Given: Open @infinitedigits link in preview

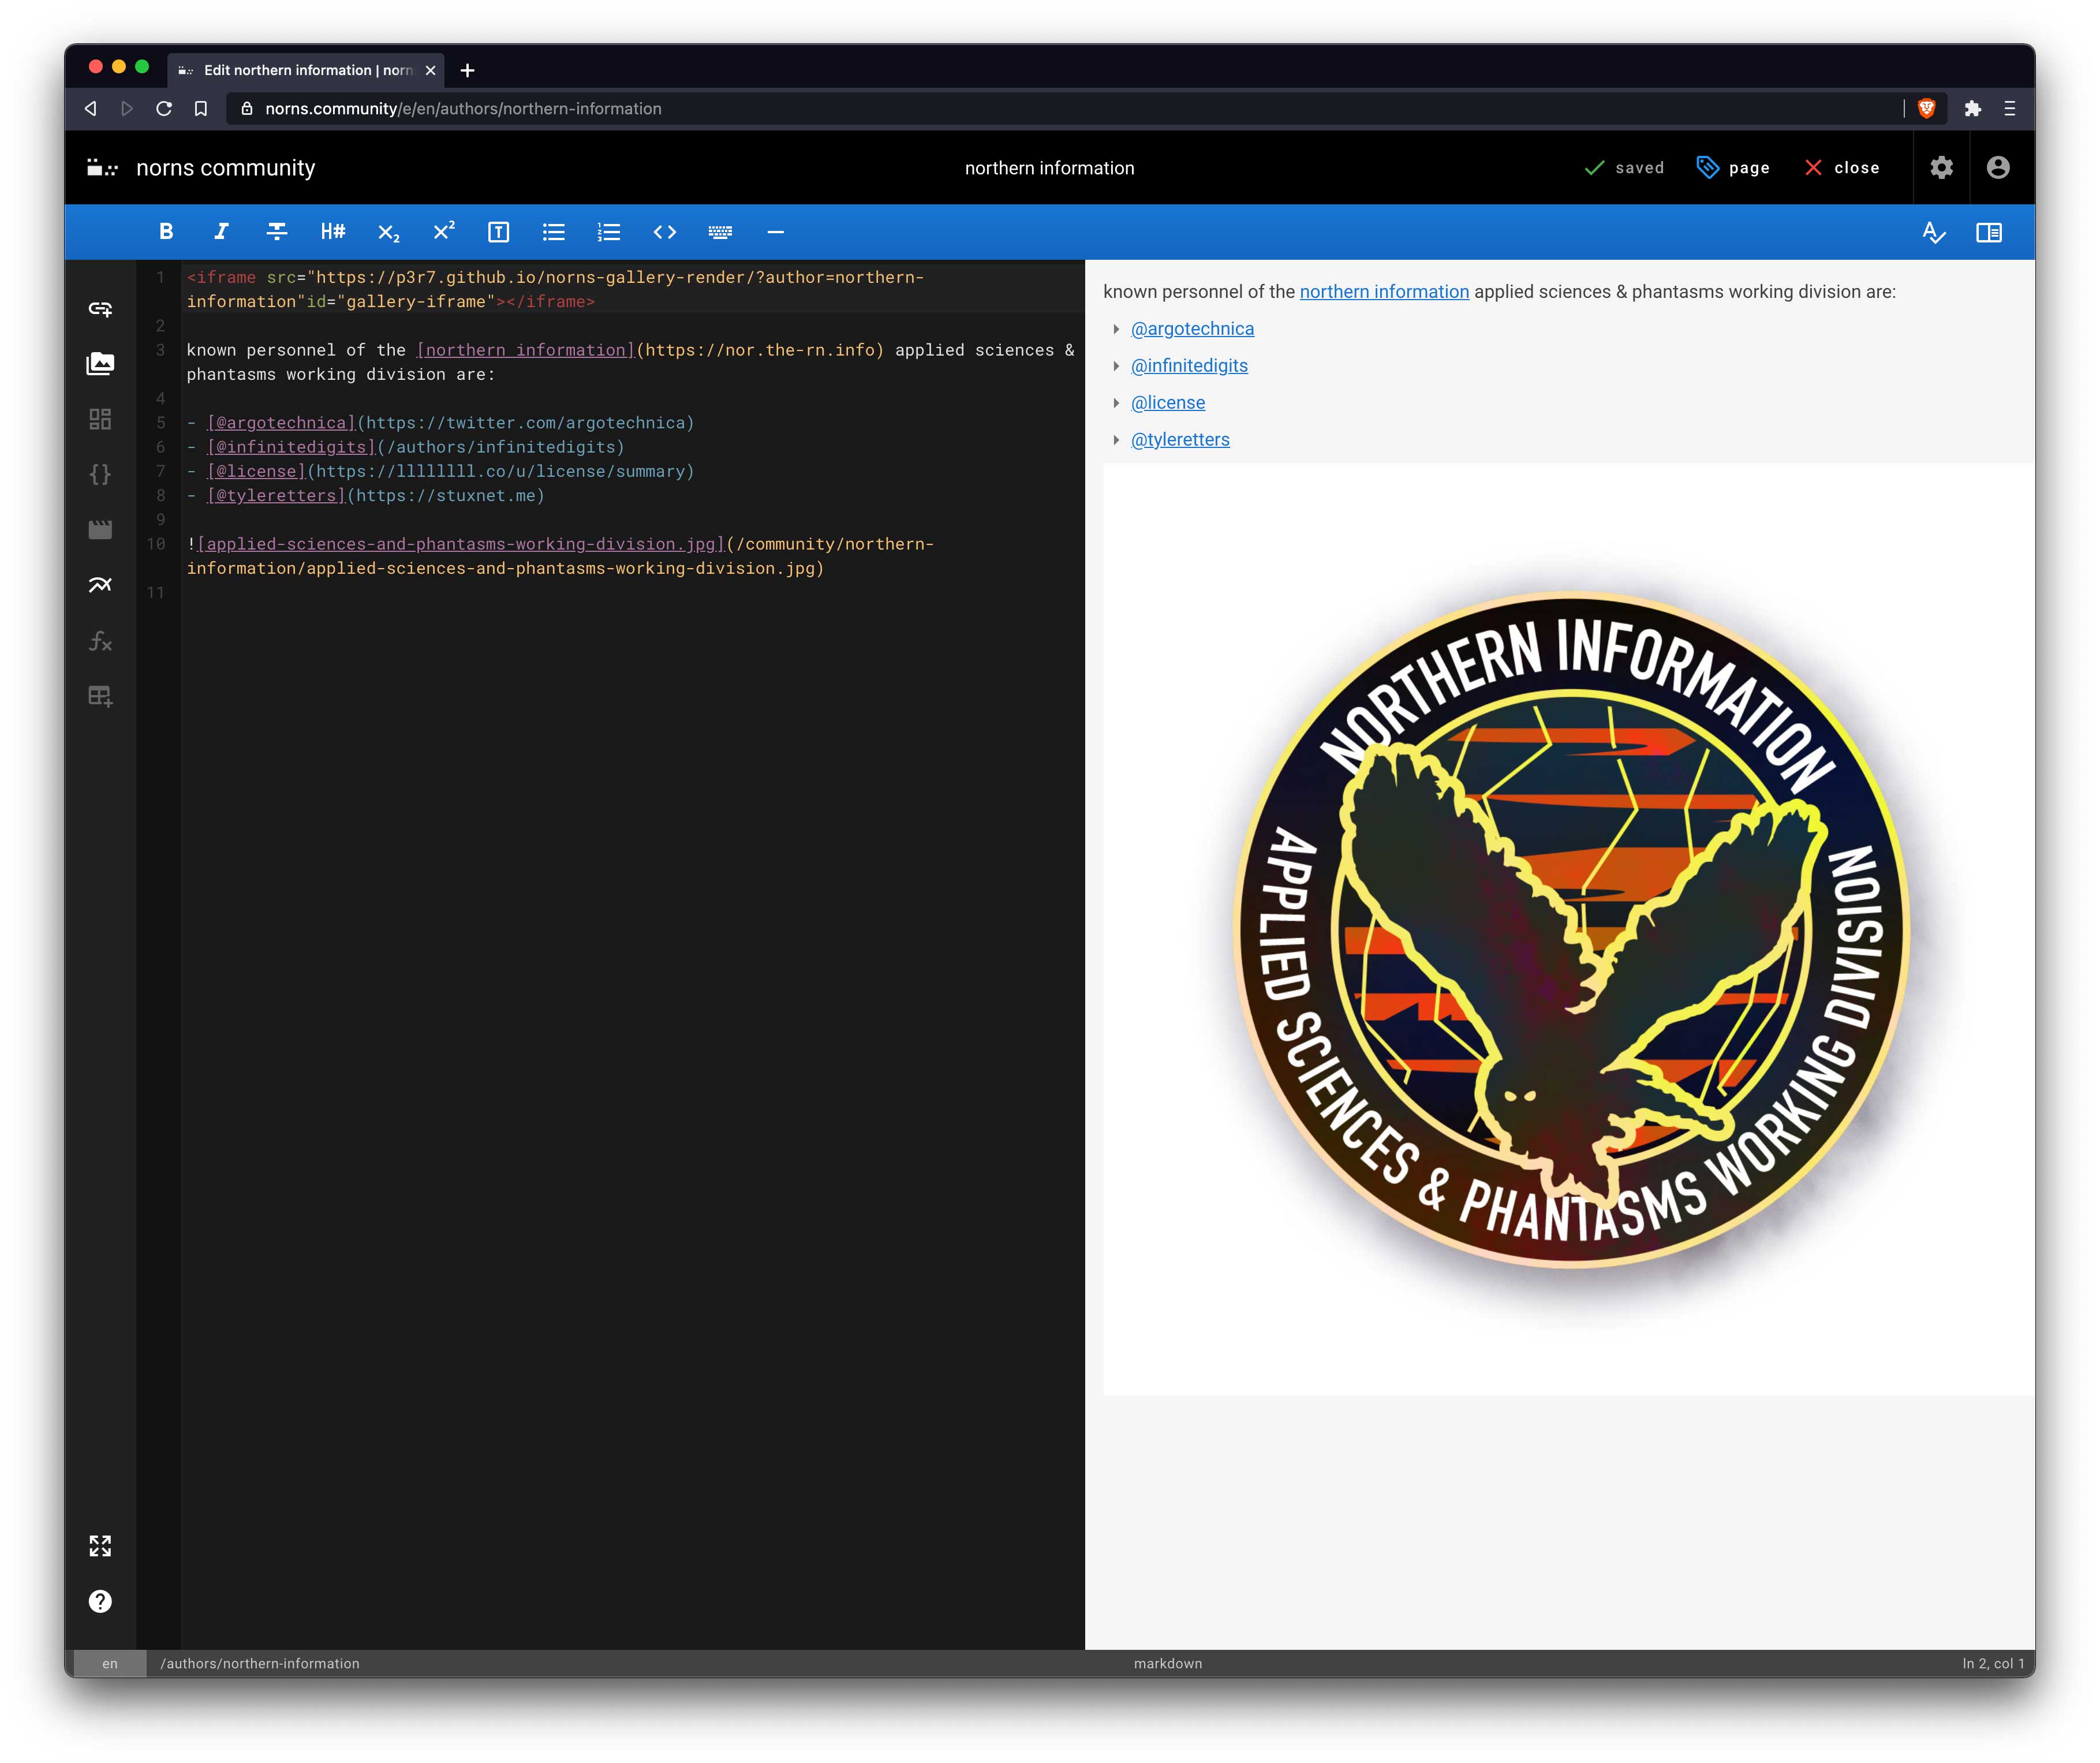Looking at the screenshot, I should 1189,366.
